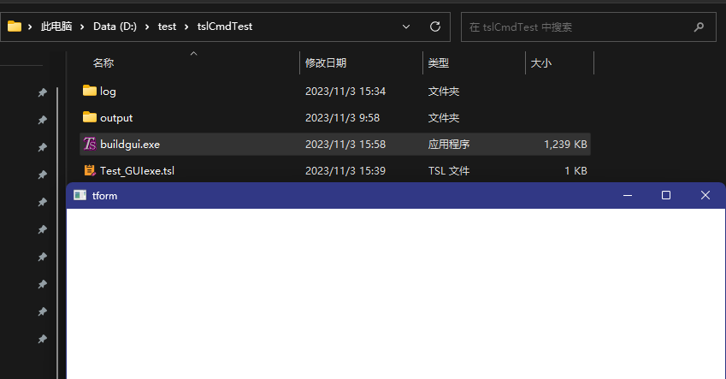The width and height of the screenshot is (726, 379).
Task: Expand the chevron after 此电脑 breadcrumb
Action: [83, 27]
